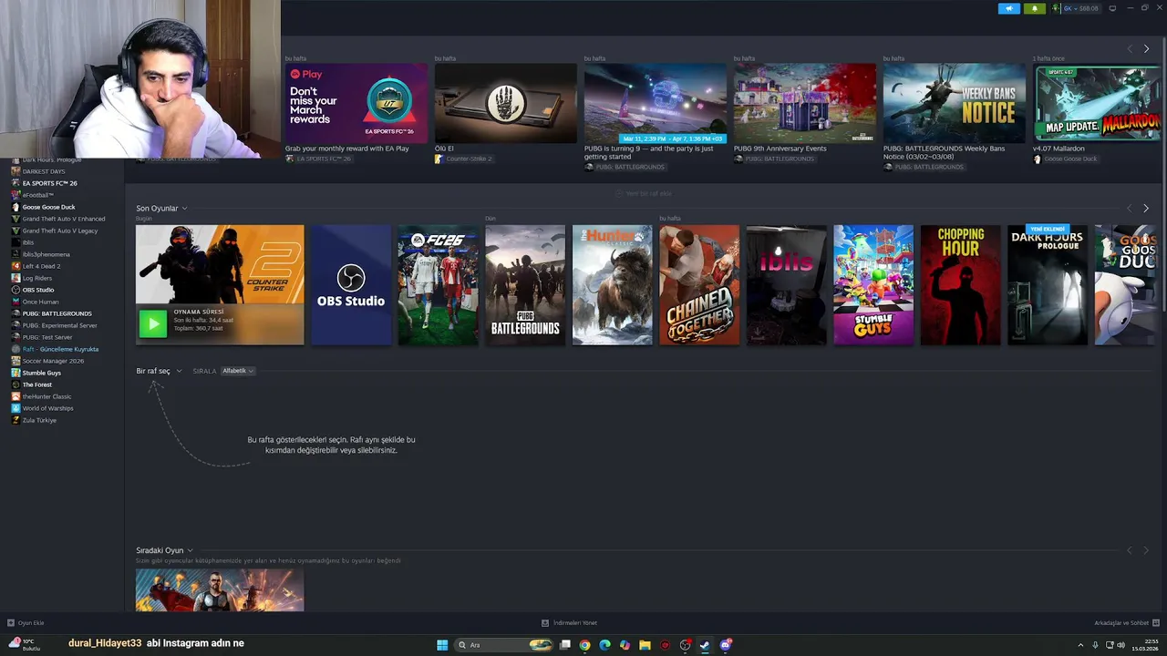Open the Chopping Hour game cover
The image size is (1167, 656).
click(x=961, y=285)
